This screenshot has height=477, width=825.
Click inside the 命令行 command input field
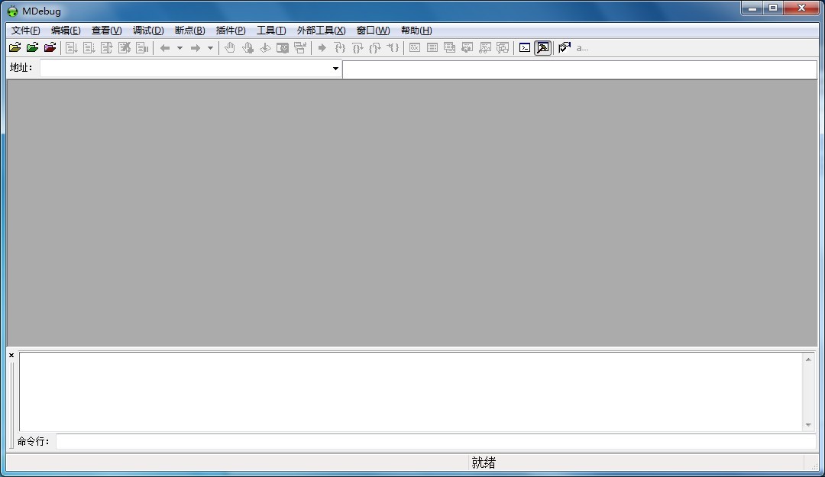coord(435,441)
